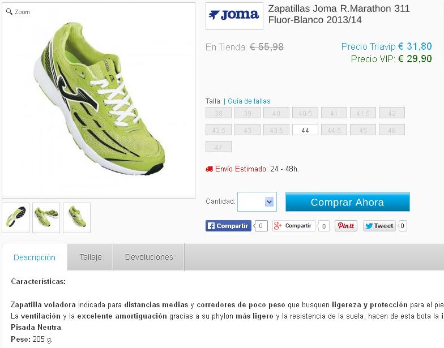
Task: Open the Guía de tallas link
Action: pos(249,101)
